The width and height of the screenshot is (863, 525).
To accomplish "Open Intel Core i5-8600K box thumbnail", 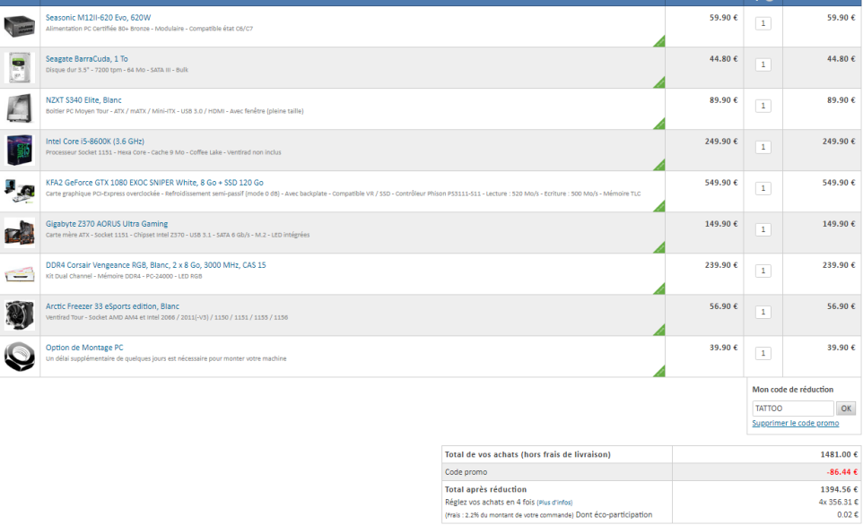I will [19, 151].
